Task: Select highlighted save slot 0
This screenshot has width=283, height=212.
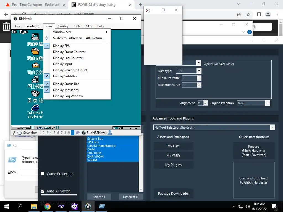Action: (x=72, y=133)
